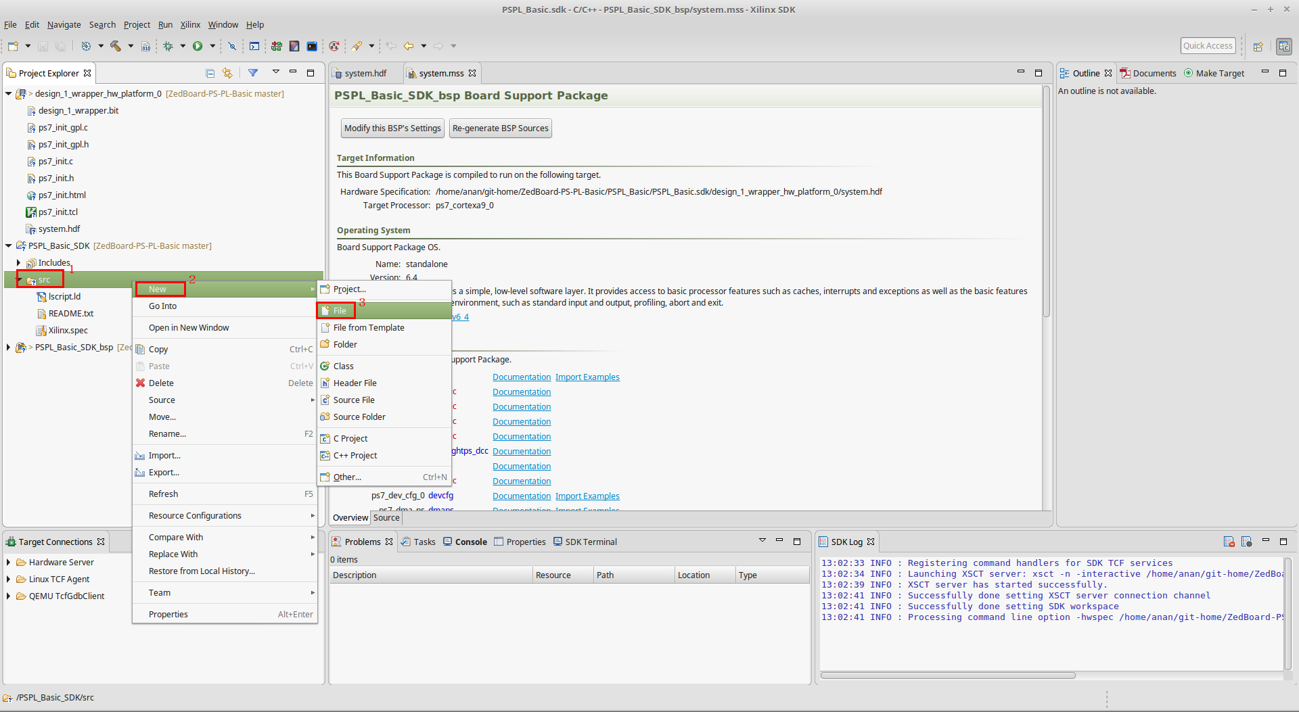Click the BSP editor vertical scrollbar

coord(1046,202)
